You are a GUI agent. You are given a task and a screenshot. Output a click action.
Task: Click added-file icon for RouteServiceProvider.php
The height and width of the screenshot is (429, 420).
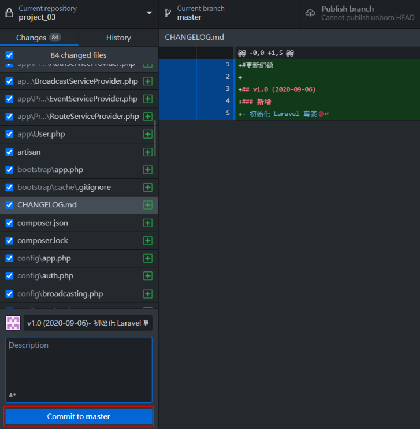coord(148,117)
